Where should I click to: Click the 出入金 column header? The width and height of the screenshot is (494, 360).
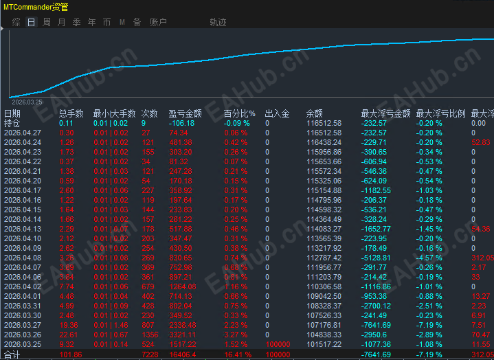[278, 113]
